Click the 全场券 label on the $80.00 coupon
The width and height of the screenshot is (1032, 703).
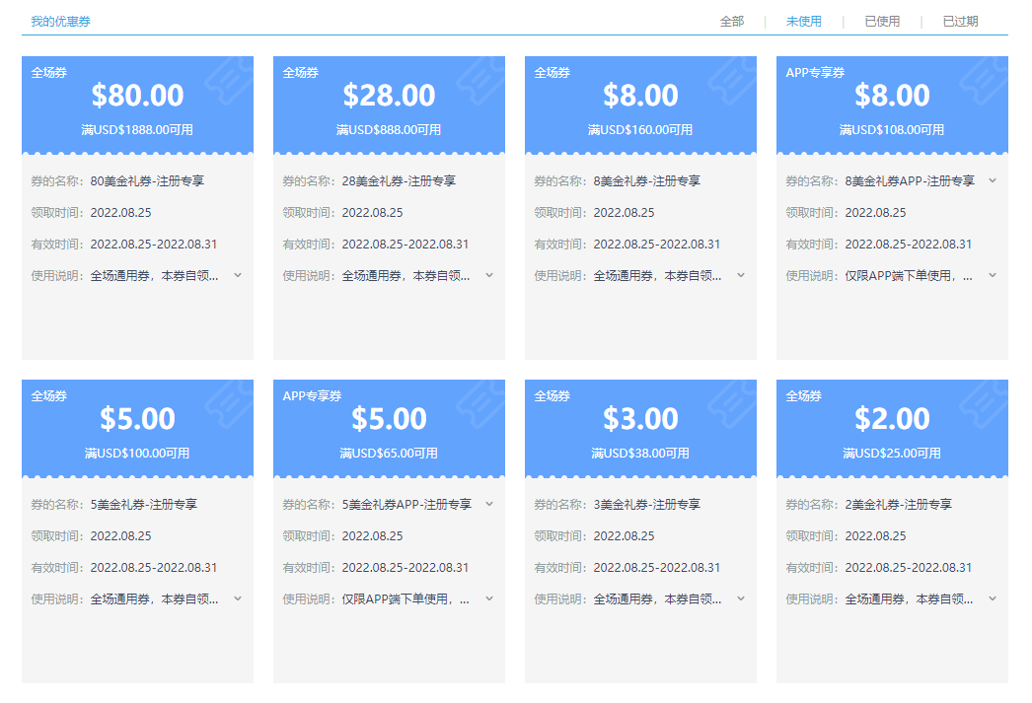coord(48,73)
